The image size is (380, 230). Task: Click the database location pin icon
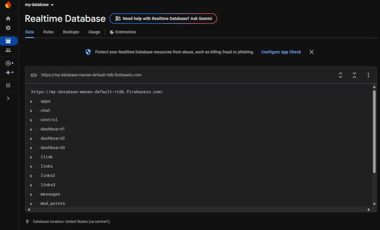27,222
